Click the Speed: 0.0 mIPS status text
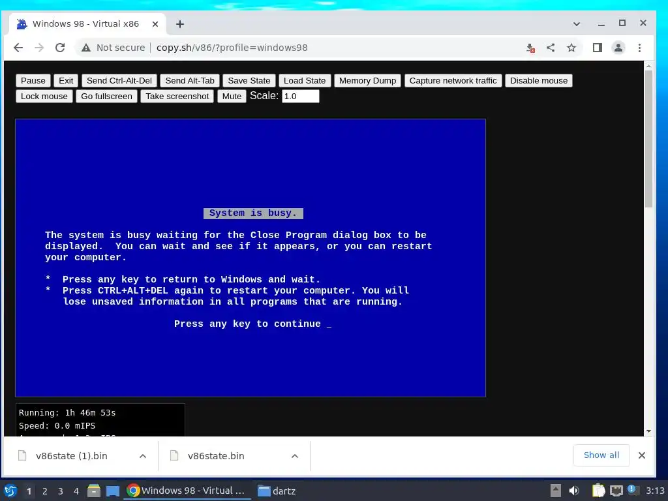The width and height of the screenshot is (668, 501). pos(57,426)
